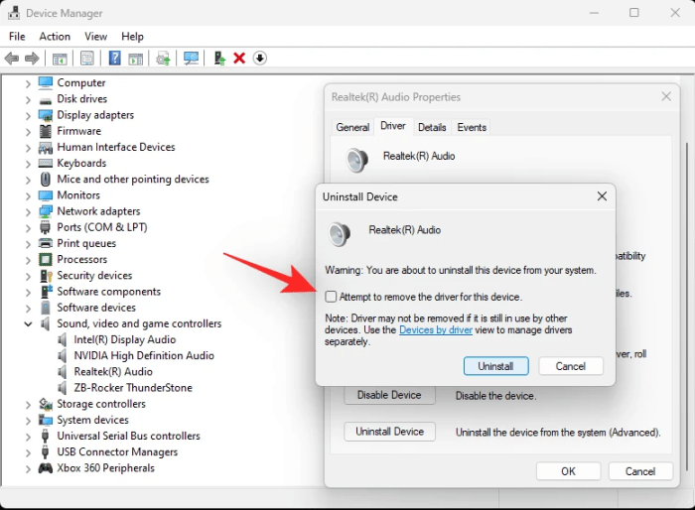The width and height of the screenshot is (695, 510).
Task: Click the Scan for hardware changes icon
Action: coord(191,59)
